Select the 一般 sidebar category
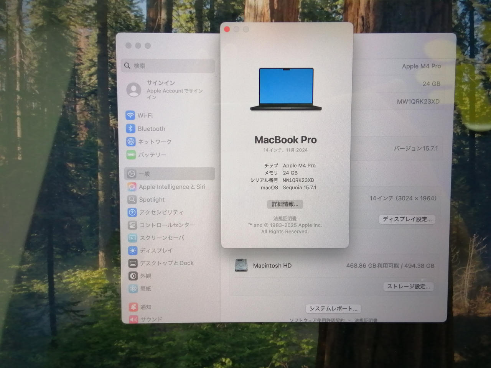Image resolution: width=491 pixels, height=368 pixels. click(x=144, y=174)
